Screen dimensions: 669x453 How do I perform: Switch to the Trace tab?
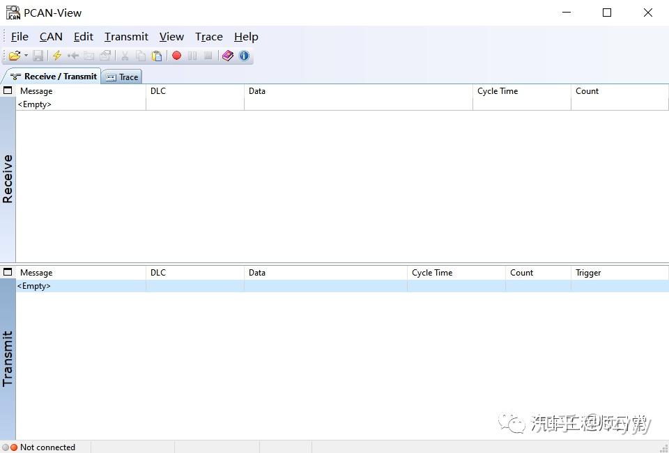[x=121, y=77]
